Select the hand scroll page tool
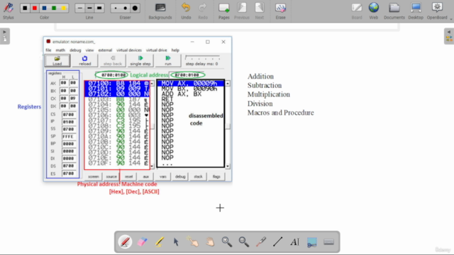 pyautogui.click(x=210, y=242)
